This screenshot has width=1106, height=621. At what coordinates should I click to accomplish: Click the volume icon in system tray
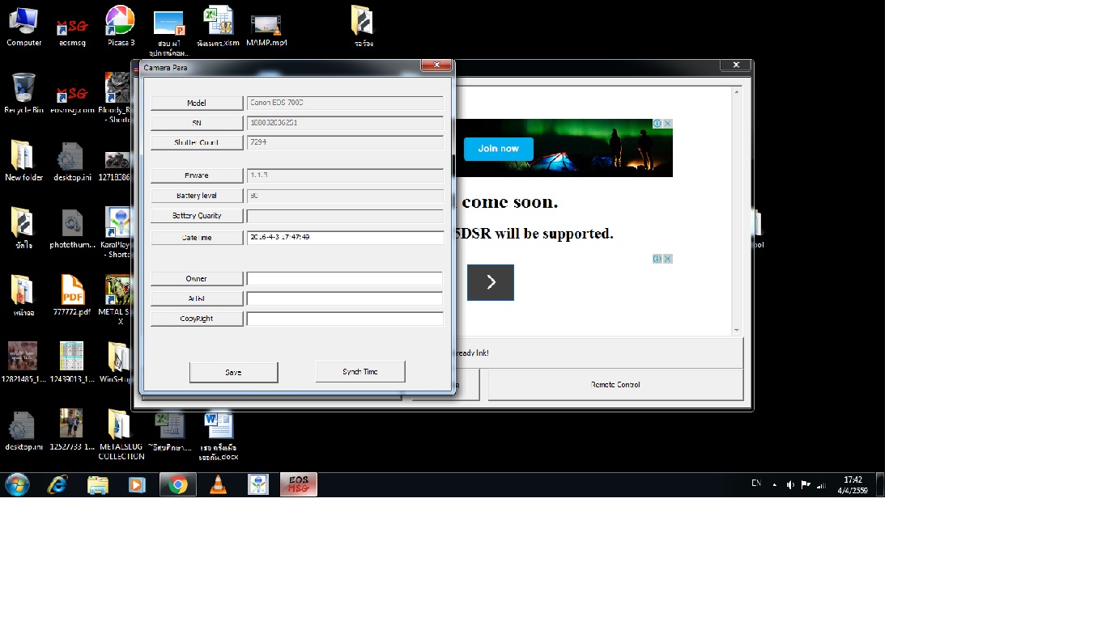[790, 485]
